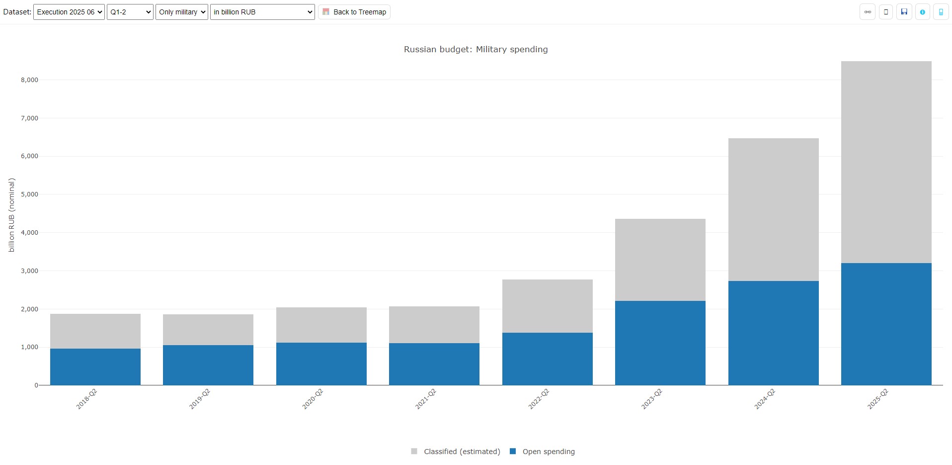Click the chart title Russian budget: Military spending
Image resolution: width=952 pixels, height=465 pixels.
476,49
